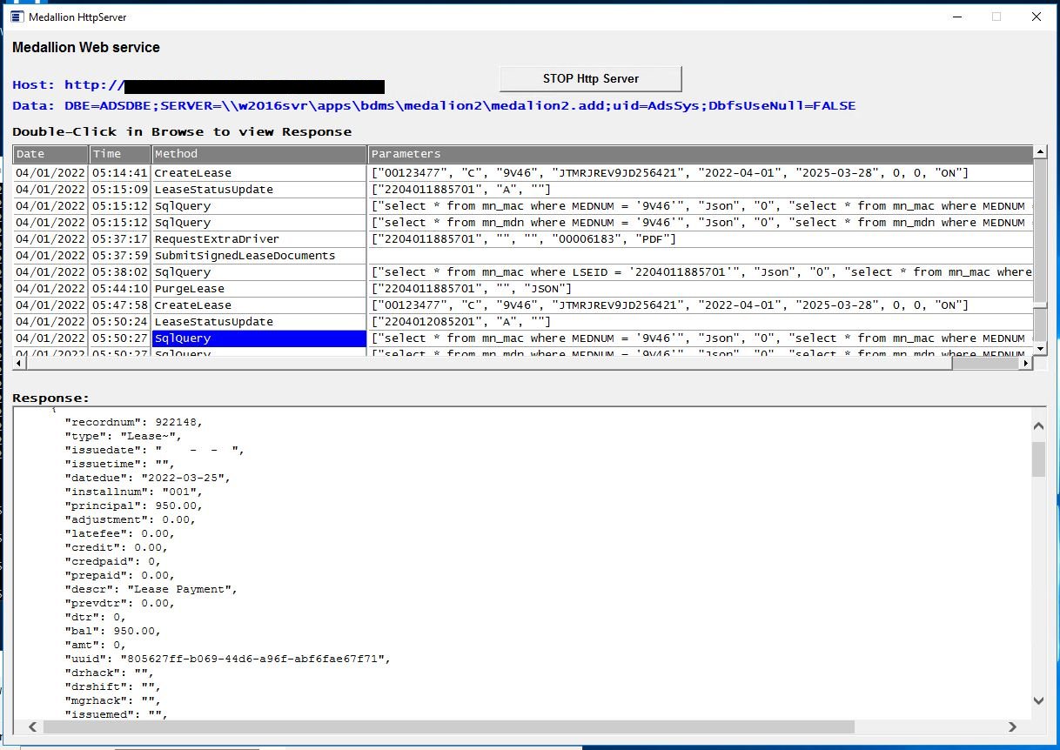Click the Response pane's left scroll arrow
Viewport: 1060px width, 750px height.
click(x=33, y=727)
